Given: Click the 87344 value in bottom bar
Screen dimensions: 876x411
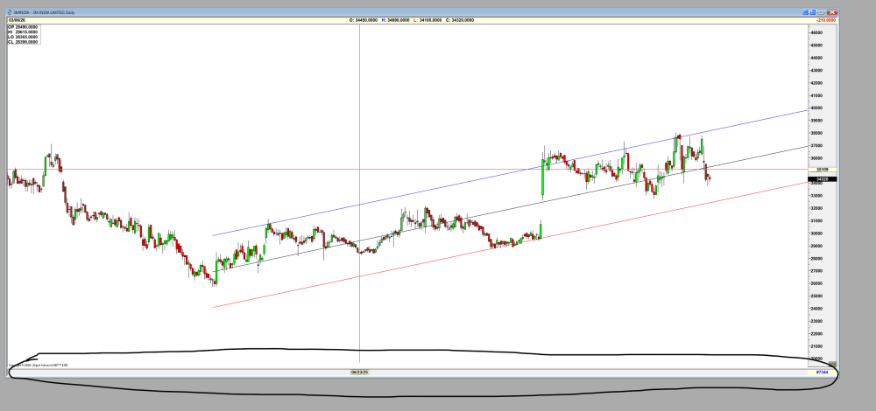Looking at the screenshot, I should pyautogui.click(x=820, y=373).
